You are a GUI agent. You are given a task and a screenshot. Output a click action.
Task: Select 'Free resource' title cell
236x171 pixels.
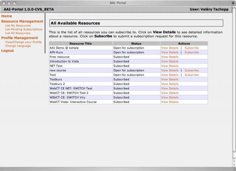click(x=81, y=57)
